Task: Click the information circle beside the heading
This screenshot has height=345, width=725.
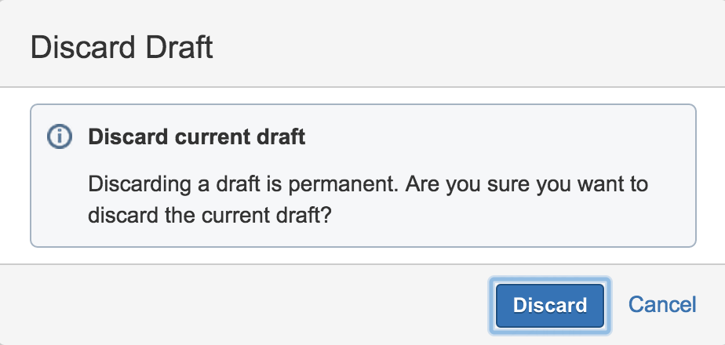Action: pos(59,137)
